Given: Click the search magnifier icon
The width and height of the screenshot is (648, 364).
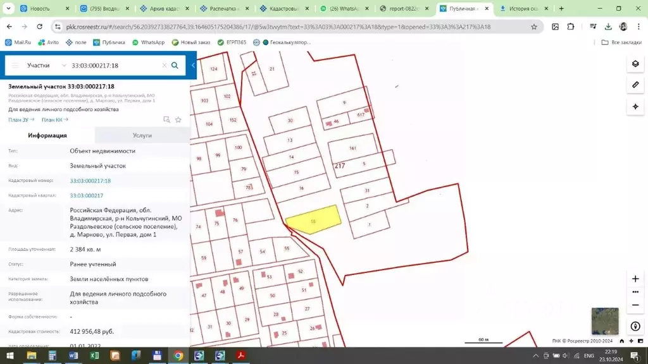Looking at the screenshot, I should [175, 65].
